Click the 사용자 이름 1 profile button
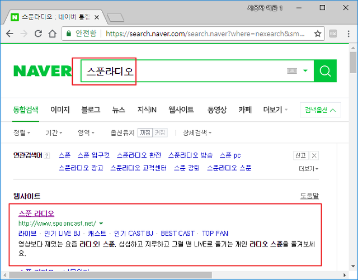The image size is (358, 280). (x=265, y=8)
